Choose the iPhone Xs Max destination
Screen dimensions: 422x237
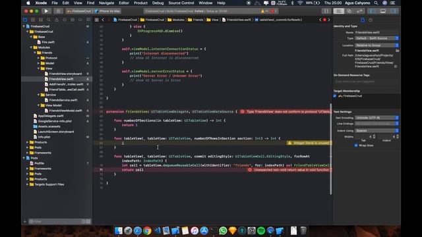click(x=107, y=11)
